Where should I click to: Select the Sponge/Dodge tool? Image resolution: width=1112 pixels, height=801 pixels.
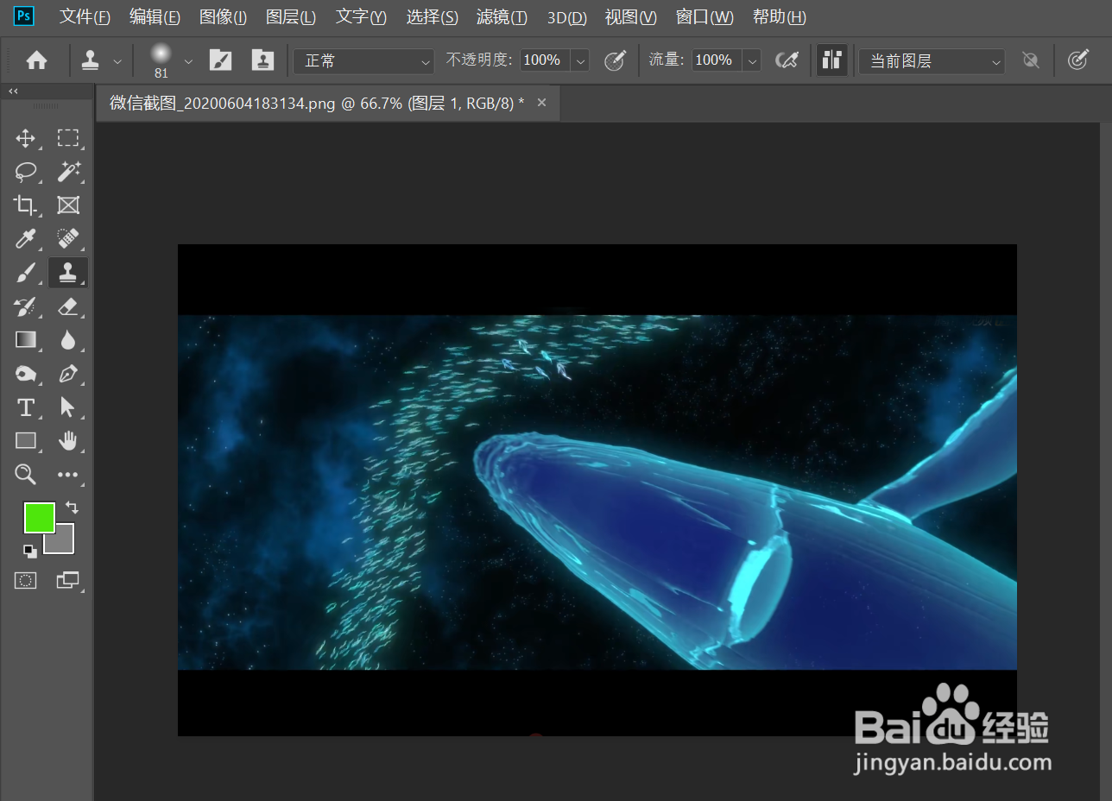pyautogui.click(x=26, y=374)
